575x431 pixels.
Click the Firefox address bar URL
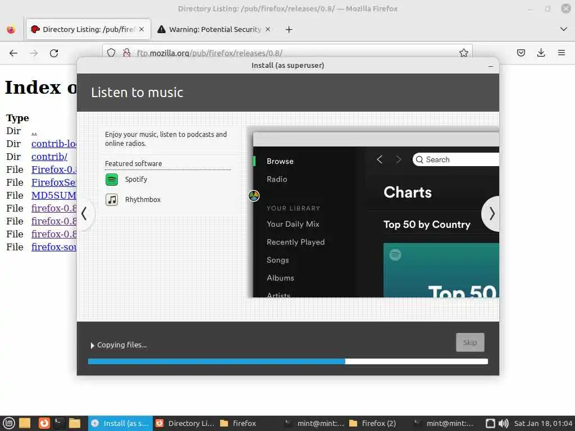tap(210, 53)
